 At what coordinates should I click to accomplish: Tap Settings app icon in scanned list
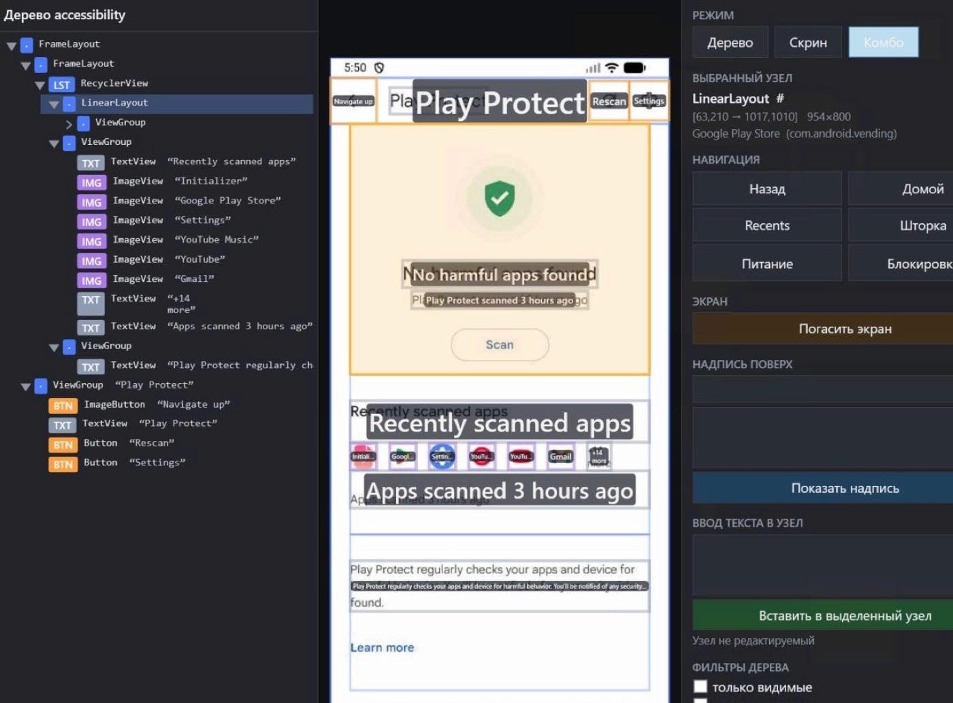442,457
